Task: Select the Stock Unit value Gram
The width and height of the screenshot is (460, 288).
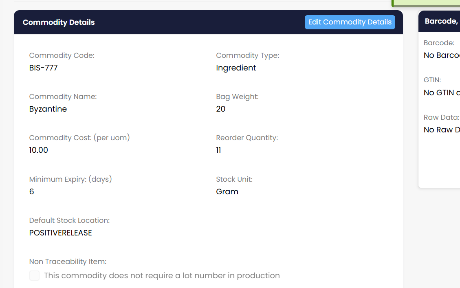Action: (227, 191)
